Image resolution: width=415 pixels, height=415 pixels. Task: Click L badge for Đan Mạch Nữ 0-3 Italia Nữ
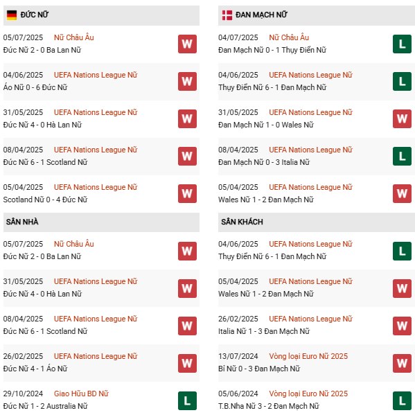point(402,156)
